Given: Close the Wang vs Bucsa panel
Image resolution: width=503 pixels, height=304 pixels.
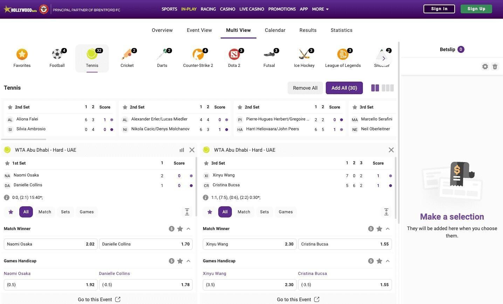Looking at the screenshot, I should pos(391,150).
